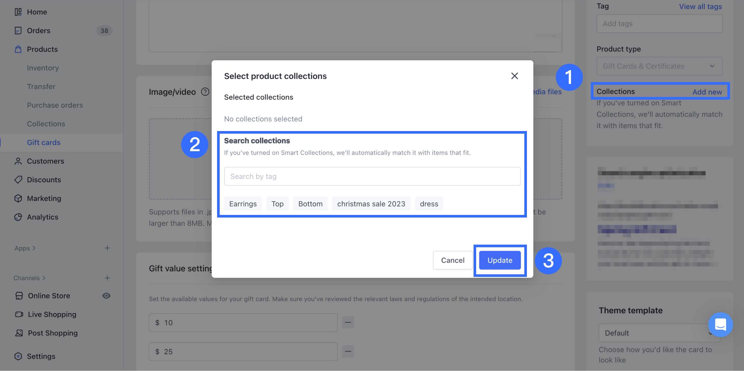
Task: Expand the Apps section chevron
Action: pos(34,248)
